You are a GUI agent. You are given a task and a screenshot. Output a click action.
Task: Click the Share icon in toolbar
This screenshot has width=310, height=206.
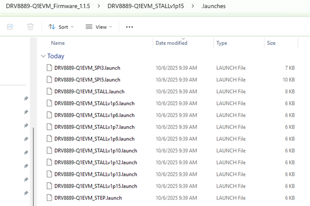click(10, 27)
